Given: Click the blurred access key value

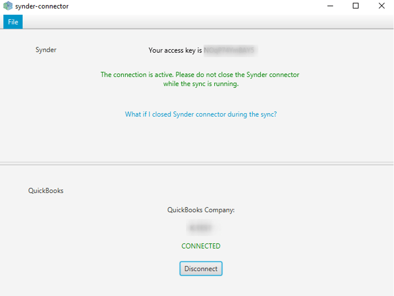Looking at the screenshot, I should pyautogui.click(x=230, y=50).
